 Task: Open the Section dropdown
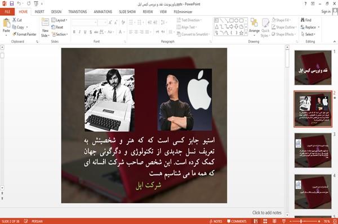(x=60, y=34)
